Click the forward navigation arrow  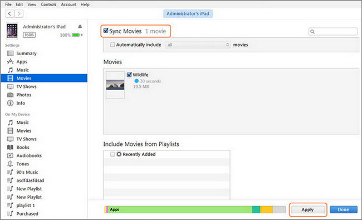click(19, 14)
